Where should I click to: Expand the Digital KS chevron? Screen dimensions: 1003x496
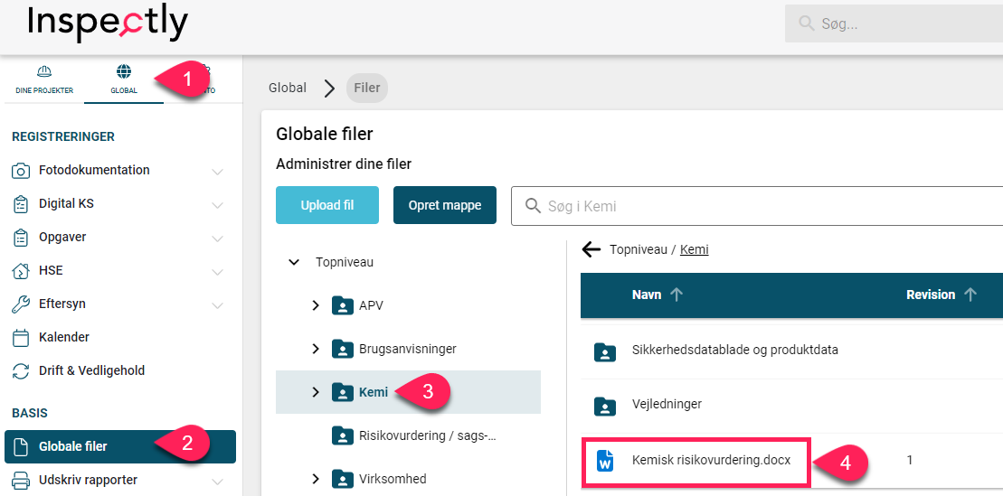(x=217, y=205)
